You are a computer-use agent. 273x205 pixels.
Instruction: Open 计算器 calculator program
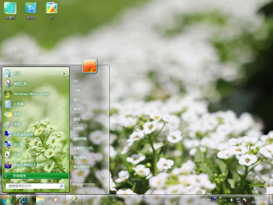pos(19,104)
